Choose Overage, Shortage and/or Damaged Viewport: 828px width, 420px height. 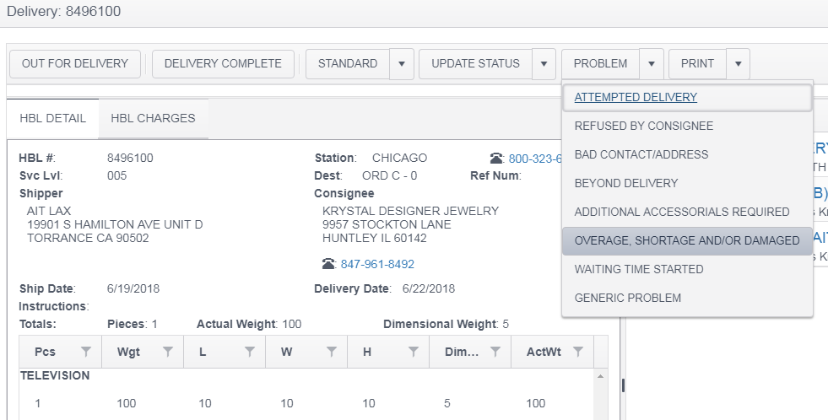[x=687, y=240]
